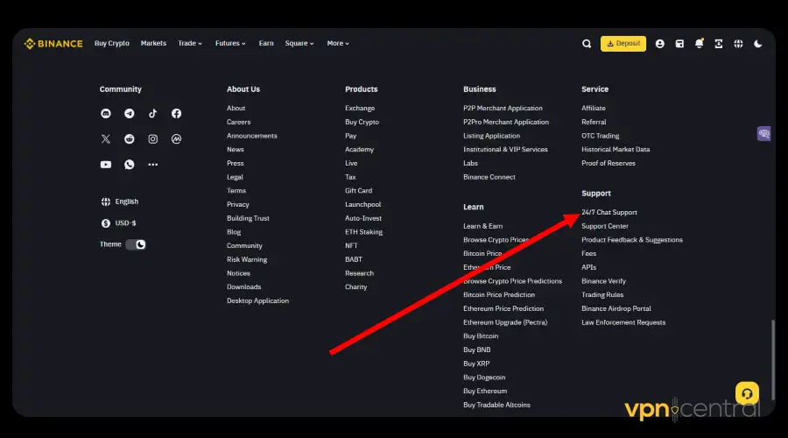Click the notifications bell icon

[x=699, y=44]
